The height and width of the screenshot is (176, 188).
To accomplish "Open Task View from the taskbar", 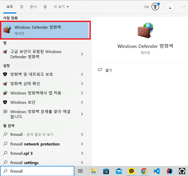I will pyautogui.click(x=80, y=171).
